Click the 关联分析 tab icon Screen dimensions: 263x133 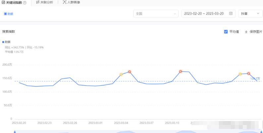pyautogui.click(x=38, y=2)
